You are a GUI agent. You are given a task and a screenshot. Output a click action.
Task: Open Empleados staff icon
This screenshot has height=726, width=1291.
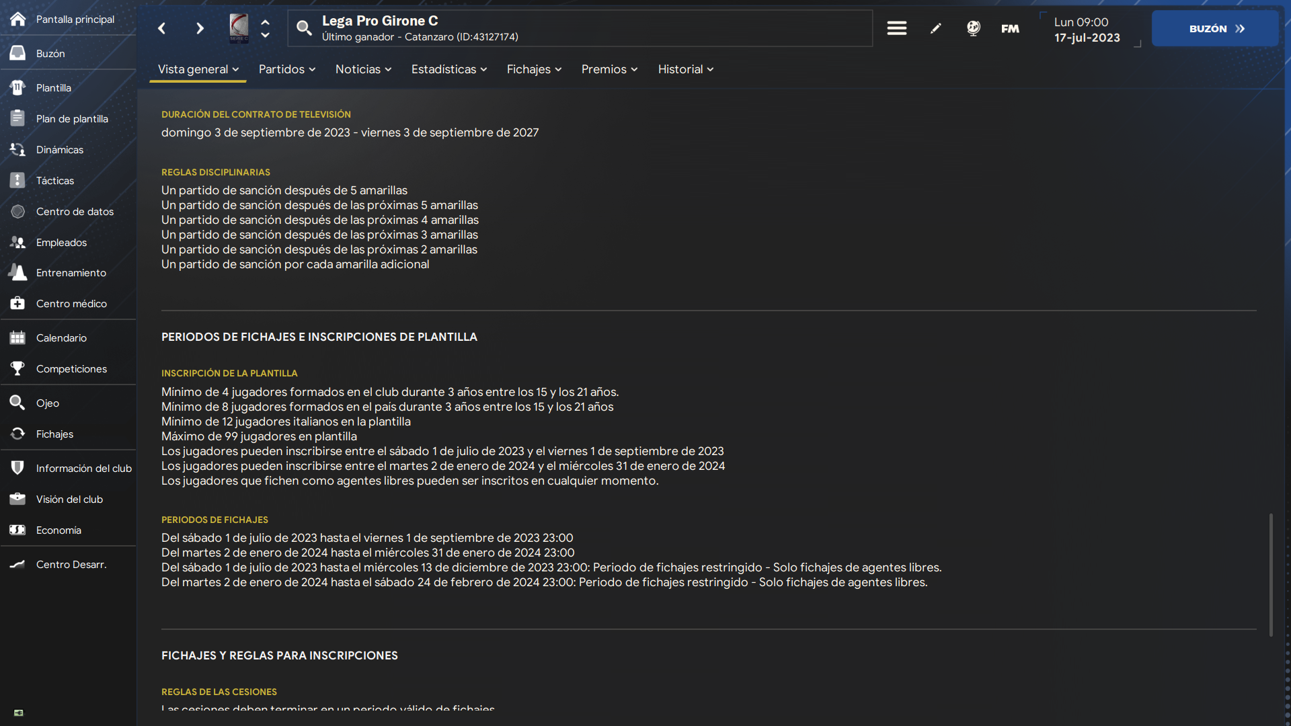[x=18, y=242]
